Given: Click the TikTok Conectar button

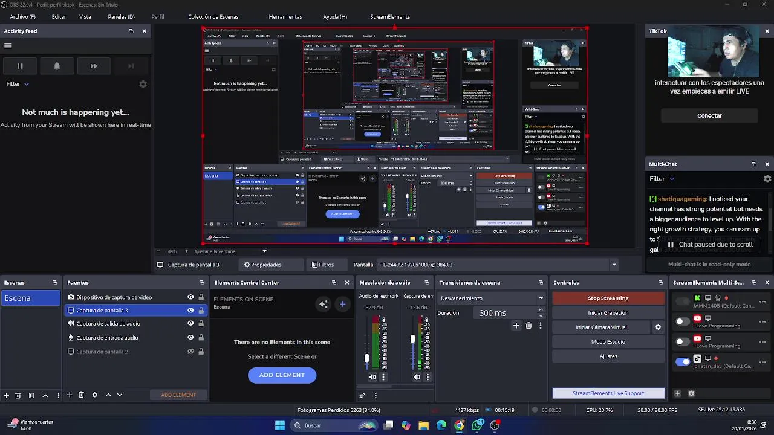Looking at the screenshot, I should click(709, 115).
